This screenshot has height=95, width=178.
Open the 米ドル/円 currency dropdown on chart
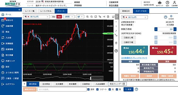[x=37, y=17]
